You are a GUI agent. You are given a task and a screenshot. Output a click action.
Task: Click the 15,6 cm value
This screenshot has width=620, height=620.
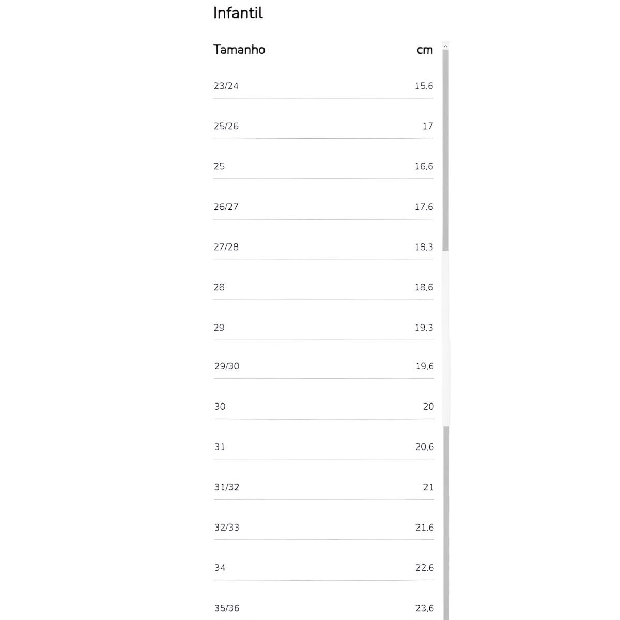(x=424, y=86)
